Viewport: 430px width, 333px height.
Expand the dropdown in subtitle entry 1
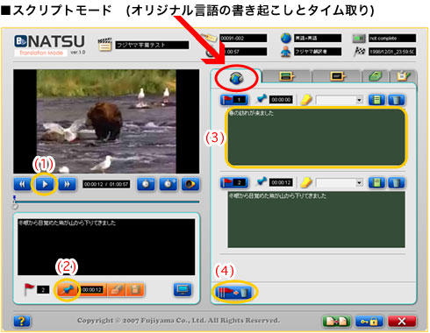click(359, 100)
